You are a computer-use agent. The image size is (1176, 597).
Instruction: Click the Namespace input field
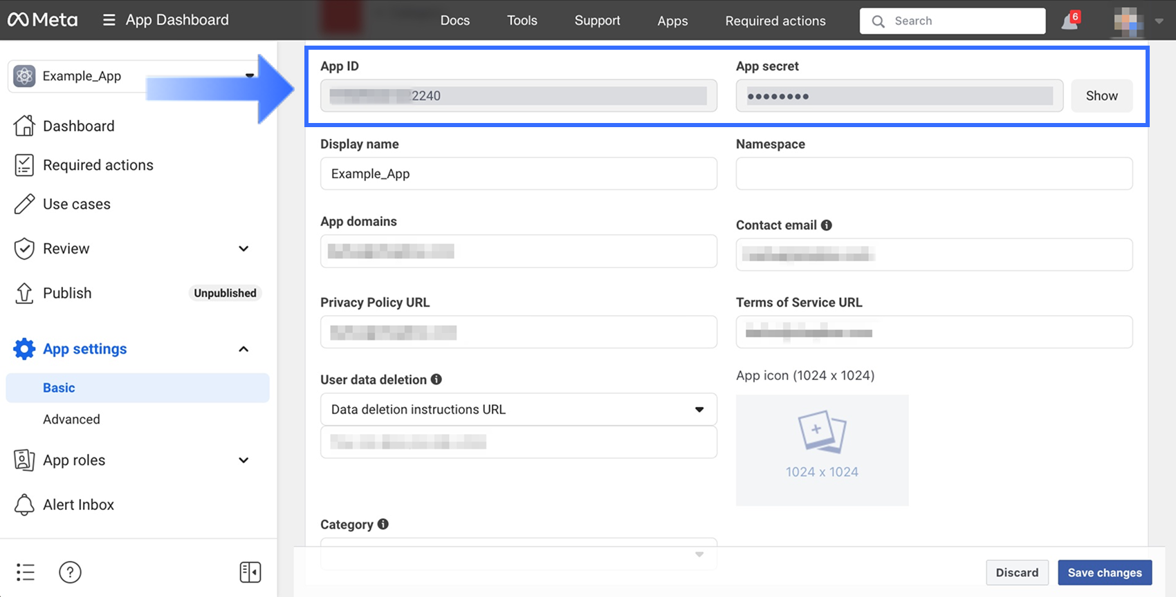(x=933, y=173)
